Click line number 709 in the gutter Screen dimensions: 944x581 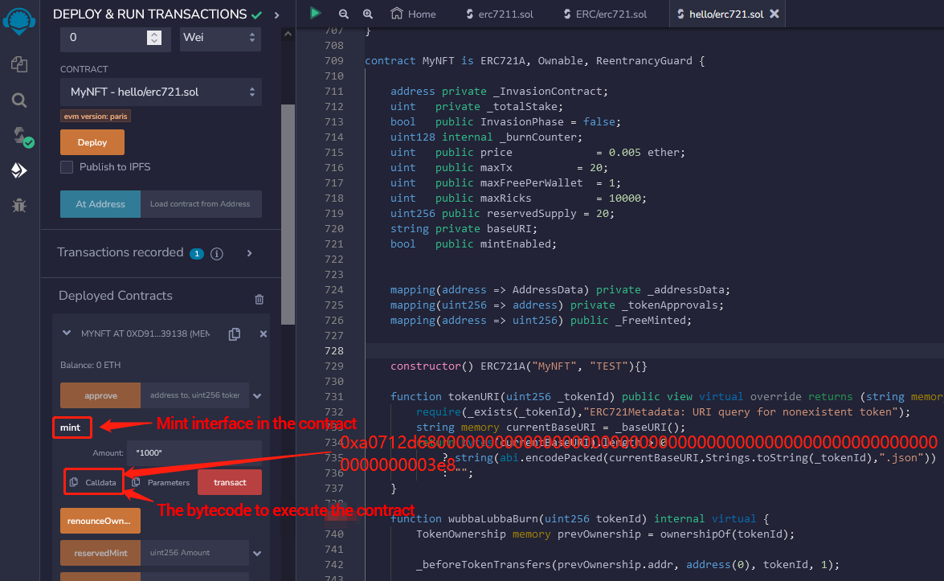(x=333, y=61)
